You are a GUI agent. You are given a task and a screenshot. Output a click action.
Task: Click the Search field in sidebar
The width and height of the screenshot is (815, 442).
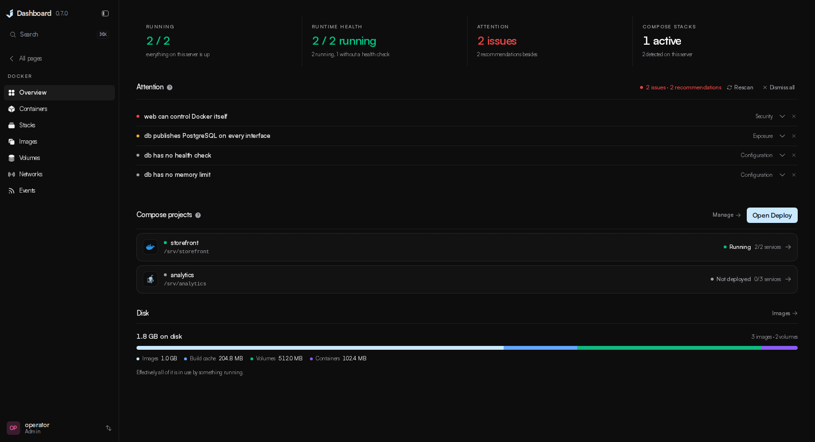click(59, 35)
